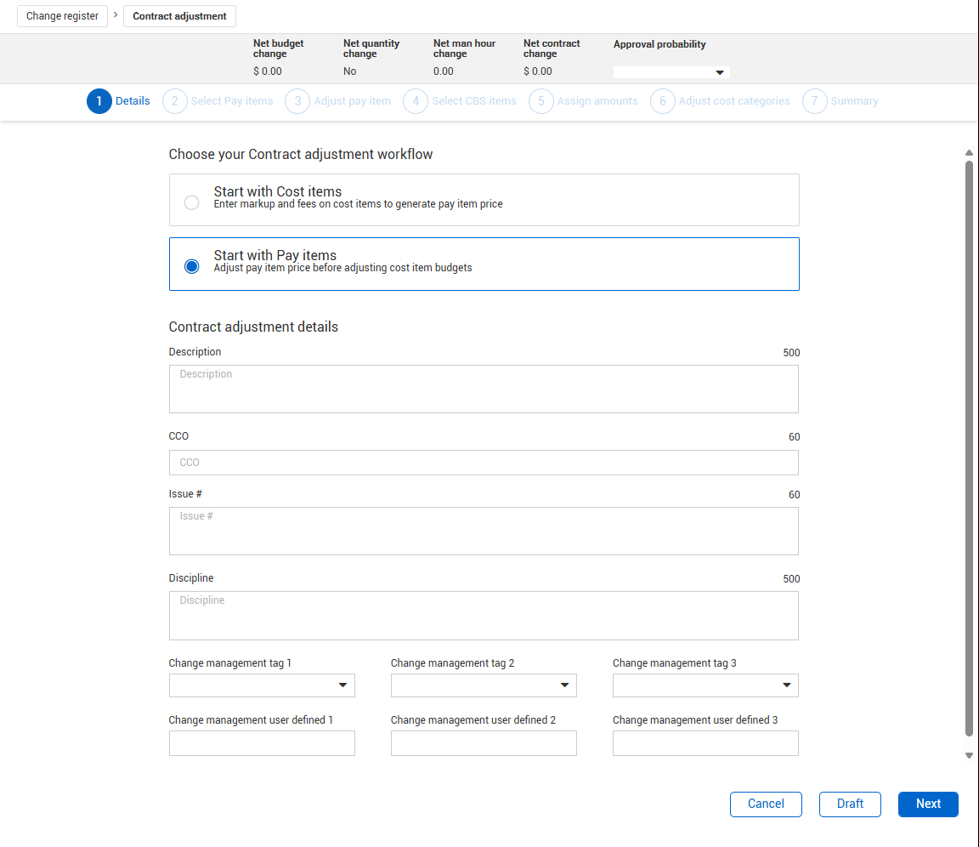Screen dimensions: 979x847
Task: Click step 5 Assign amounts circle
Action: coord(540,101)
